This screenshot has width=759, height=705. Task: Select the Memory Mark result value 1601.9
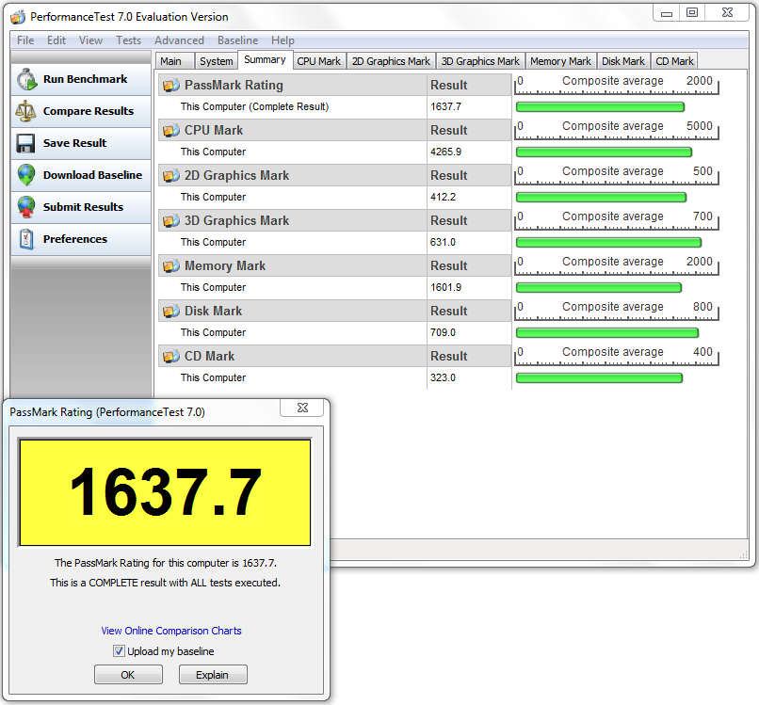(x=445, y=287)
